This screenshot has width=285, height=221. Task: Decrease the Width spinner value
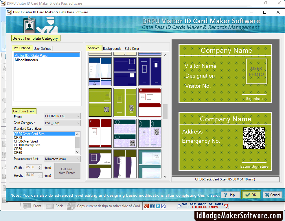click(40, 169)
